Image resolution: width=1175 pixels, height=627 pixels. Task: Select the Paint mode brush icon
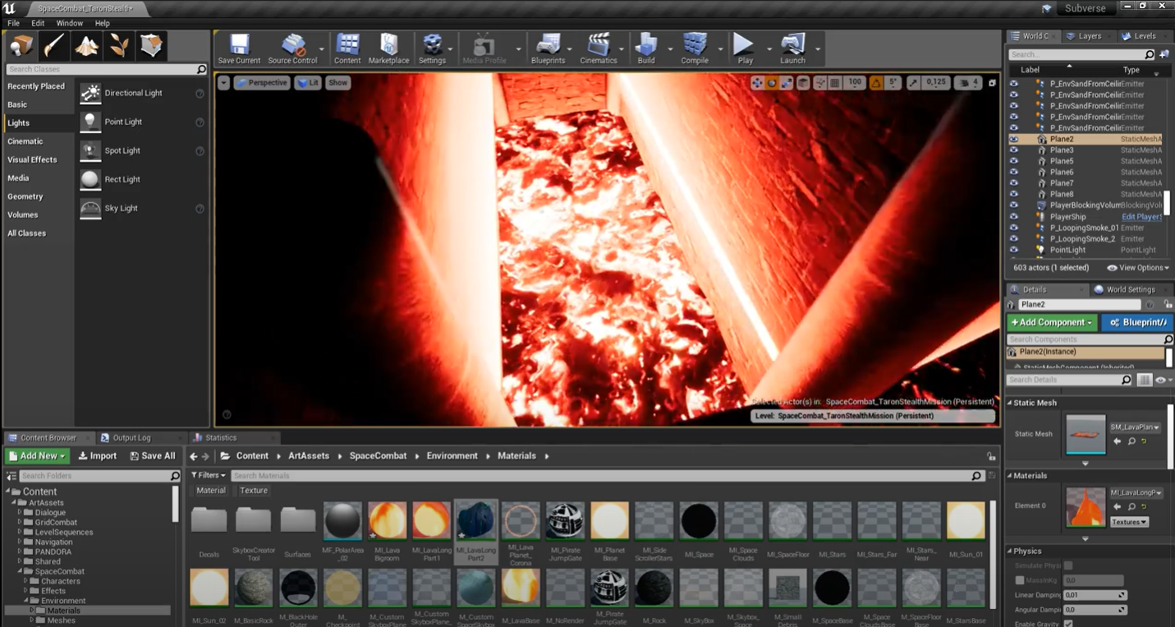click(54, 46)
